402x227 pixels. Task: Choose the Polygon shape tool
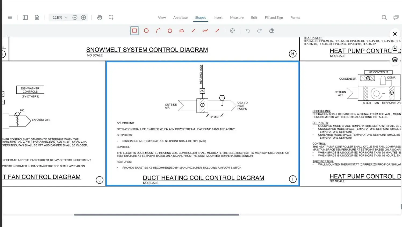point(170,31)
